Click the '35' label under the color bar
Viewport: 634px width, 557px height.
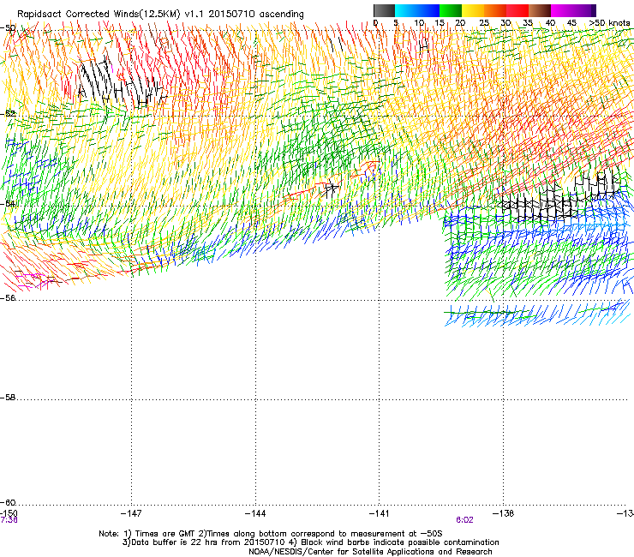pyautogui.click(x=528, y=23)
